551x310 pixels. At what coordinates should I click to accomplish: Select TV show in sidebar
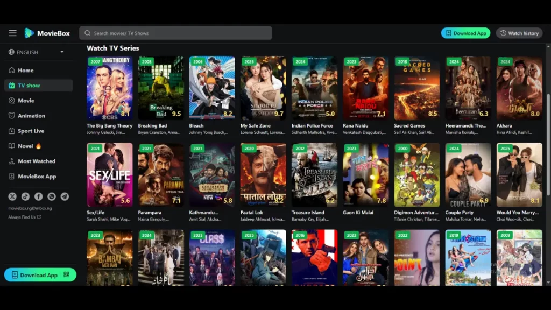tap(39, 86)
